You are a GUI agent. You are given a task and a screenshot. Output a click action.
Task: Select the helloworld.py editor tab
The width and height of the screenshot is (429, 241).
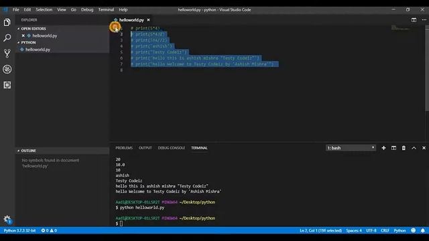(131, 20)
